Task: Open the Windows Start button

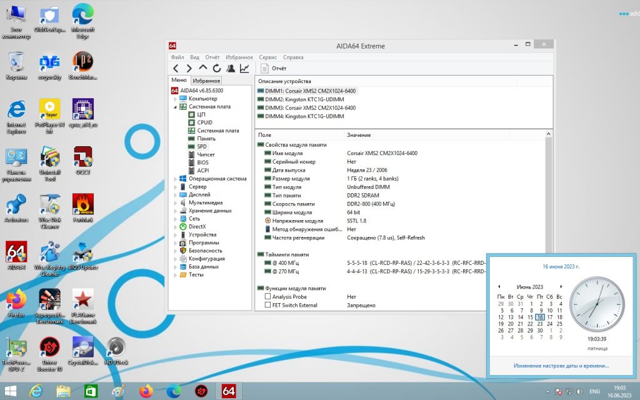Action: point(10,391)
